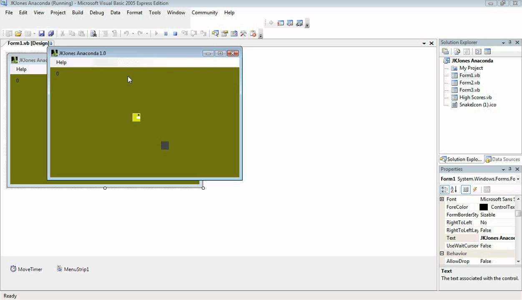The height and width of the screenshot is (300, 522).
Task: Click Show All Files in Solution Explorer
Action: click(x=457, y=52)
